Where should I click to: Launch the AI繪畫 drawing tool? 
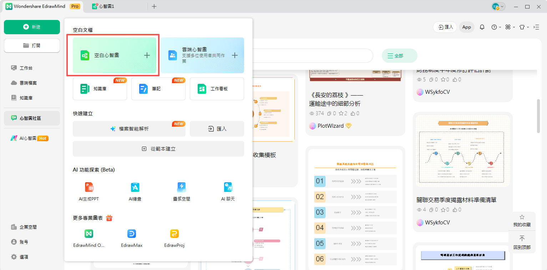point(135,187)
